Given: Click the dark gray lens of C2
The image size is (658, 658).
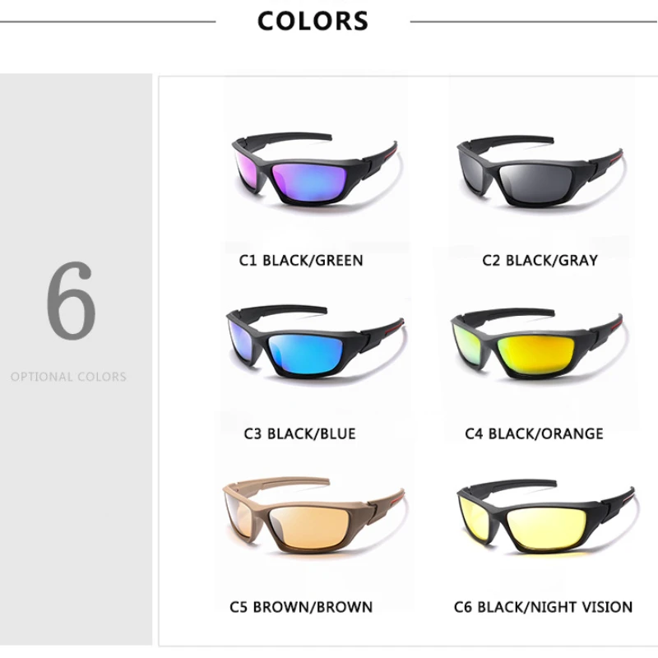Looking at the screenshot, I should (x=535, y=183).
